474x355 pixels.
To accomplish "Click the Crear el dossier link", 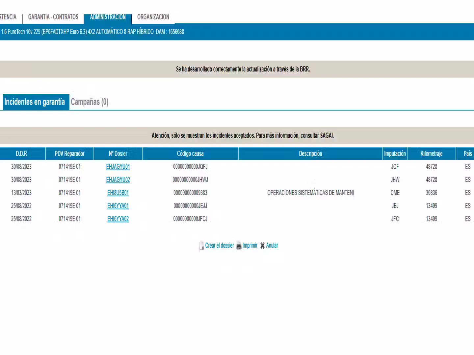I will pyautogui.click(x=220, y=246).
